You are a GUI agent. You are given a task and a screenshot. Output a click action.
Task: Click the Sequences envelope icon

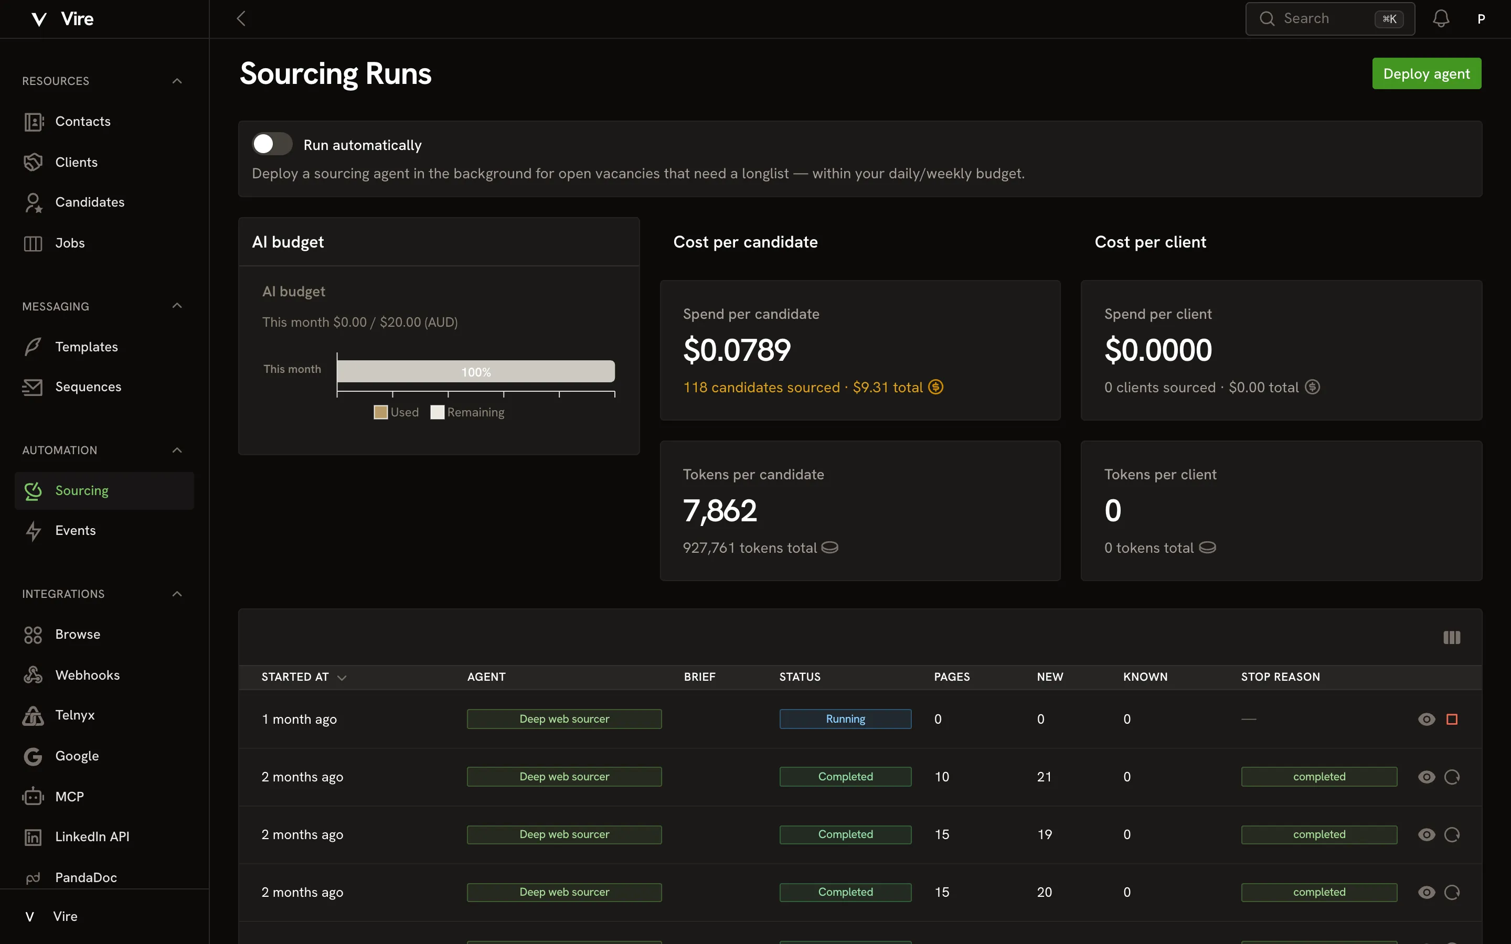(33, 387)
